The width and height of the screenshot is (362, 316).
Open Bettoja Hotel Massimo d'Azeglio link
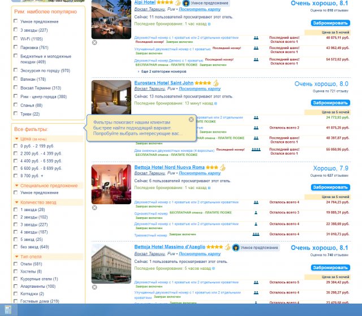tap(170, 247)
